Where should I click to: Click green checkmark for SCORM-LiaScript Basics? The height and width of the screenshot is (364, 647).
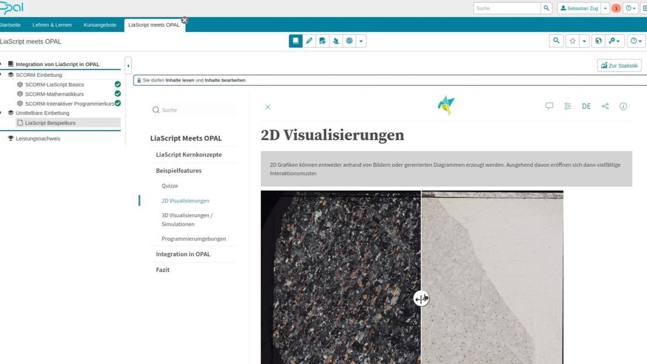click(118, 84)
